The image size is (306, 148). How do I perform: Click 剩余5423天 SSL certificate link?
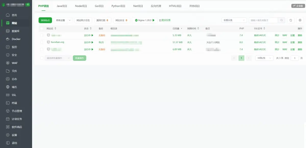[260, 42]
